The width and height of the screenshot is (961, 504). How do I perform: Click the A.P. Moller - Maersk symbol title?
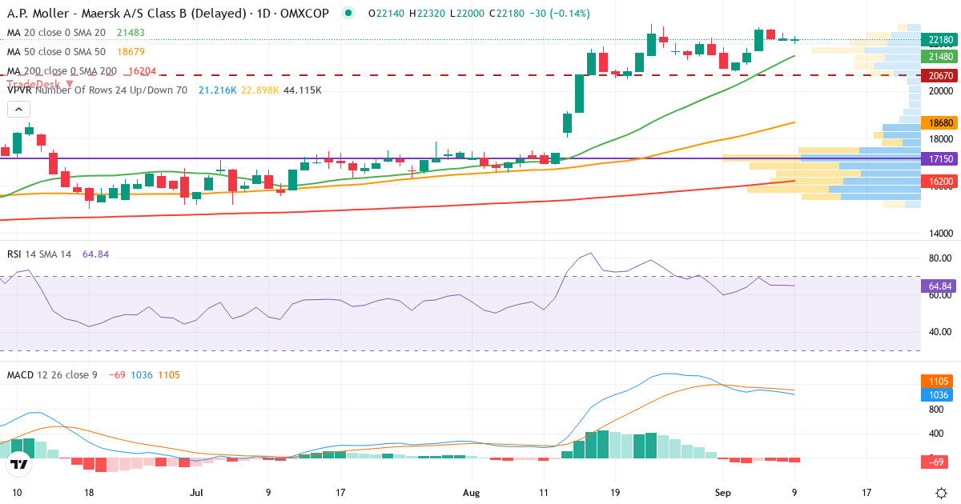tap(167, 14)
